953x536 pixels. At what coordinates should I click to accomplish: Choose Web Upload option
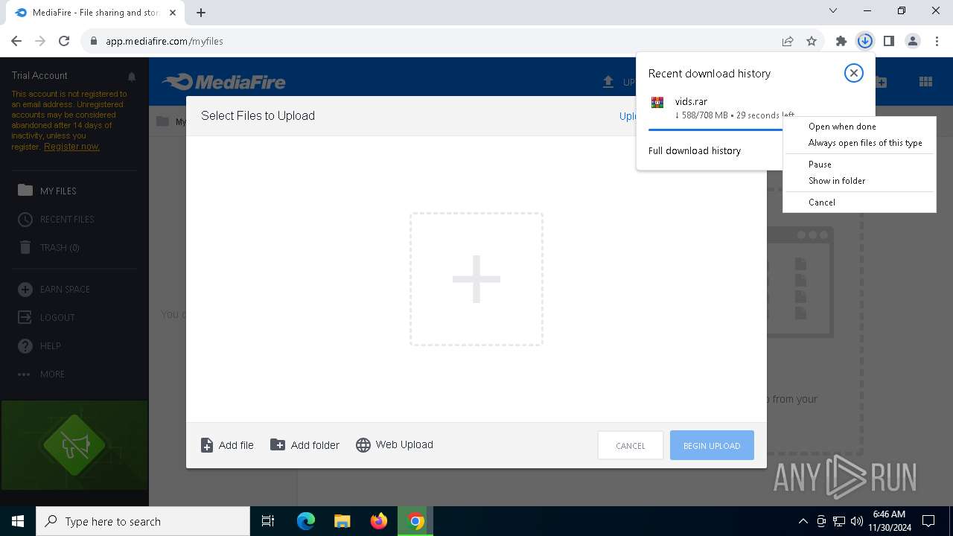(395, 444)
